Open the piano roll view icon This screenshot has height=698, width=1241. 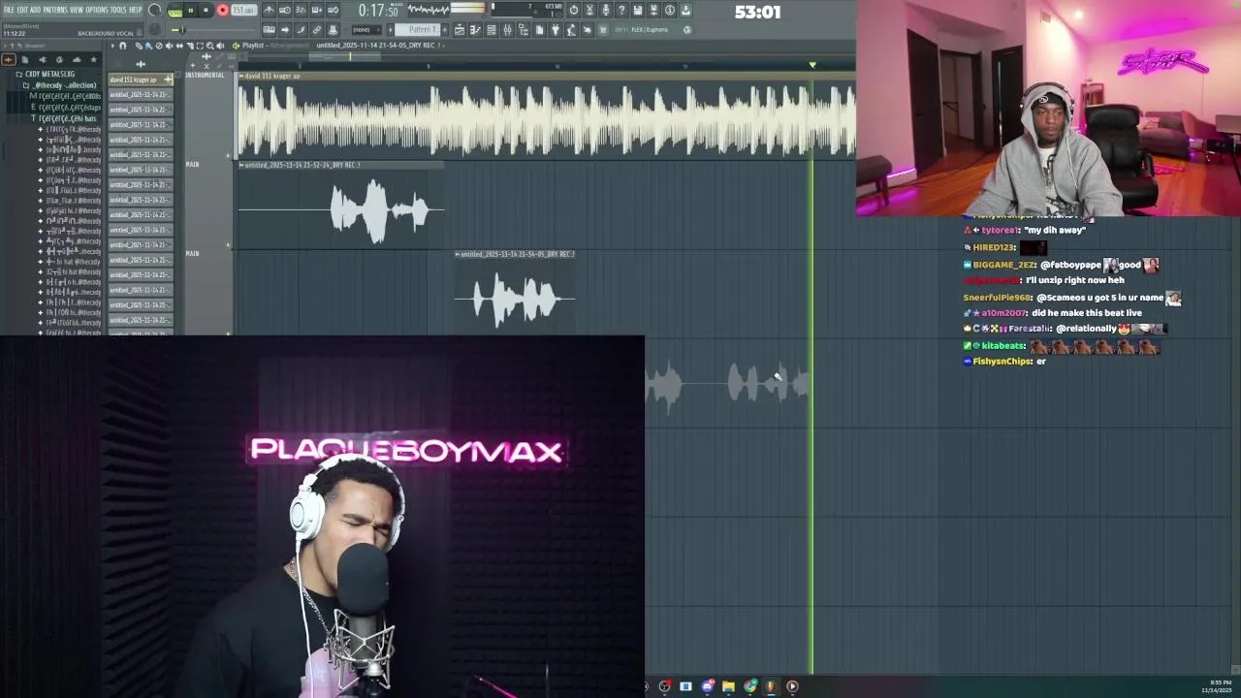point(475,30)
